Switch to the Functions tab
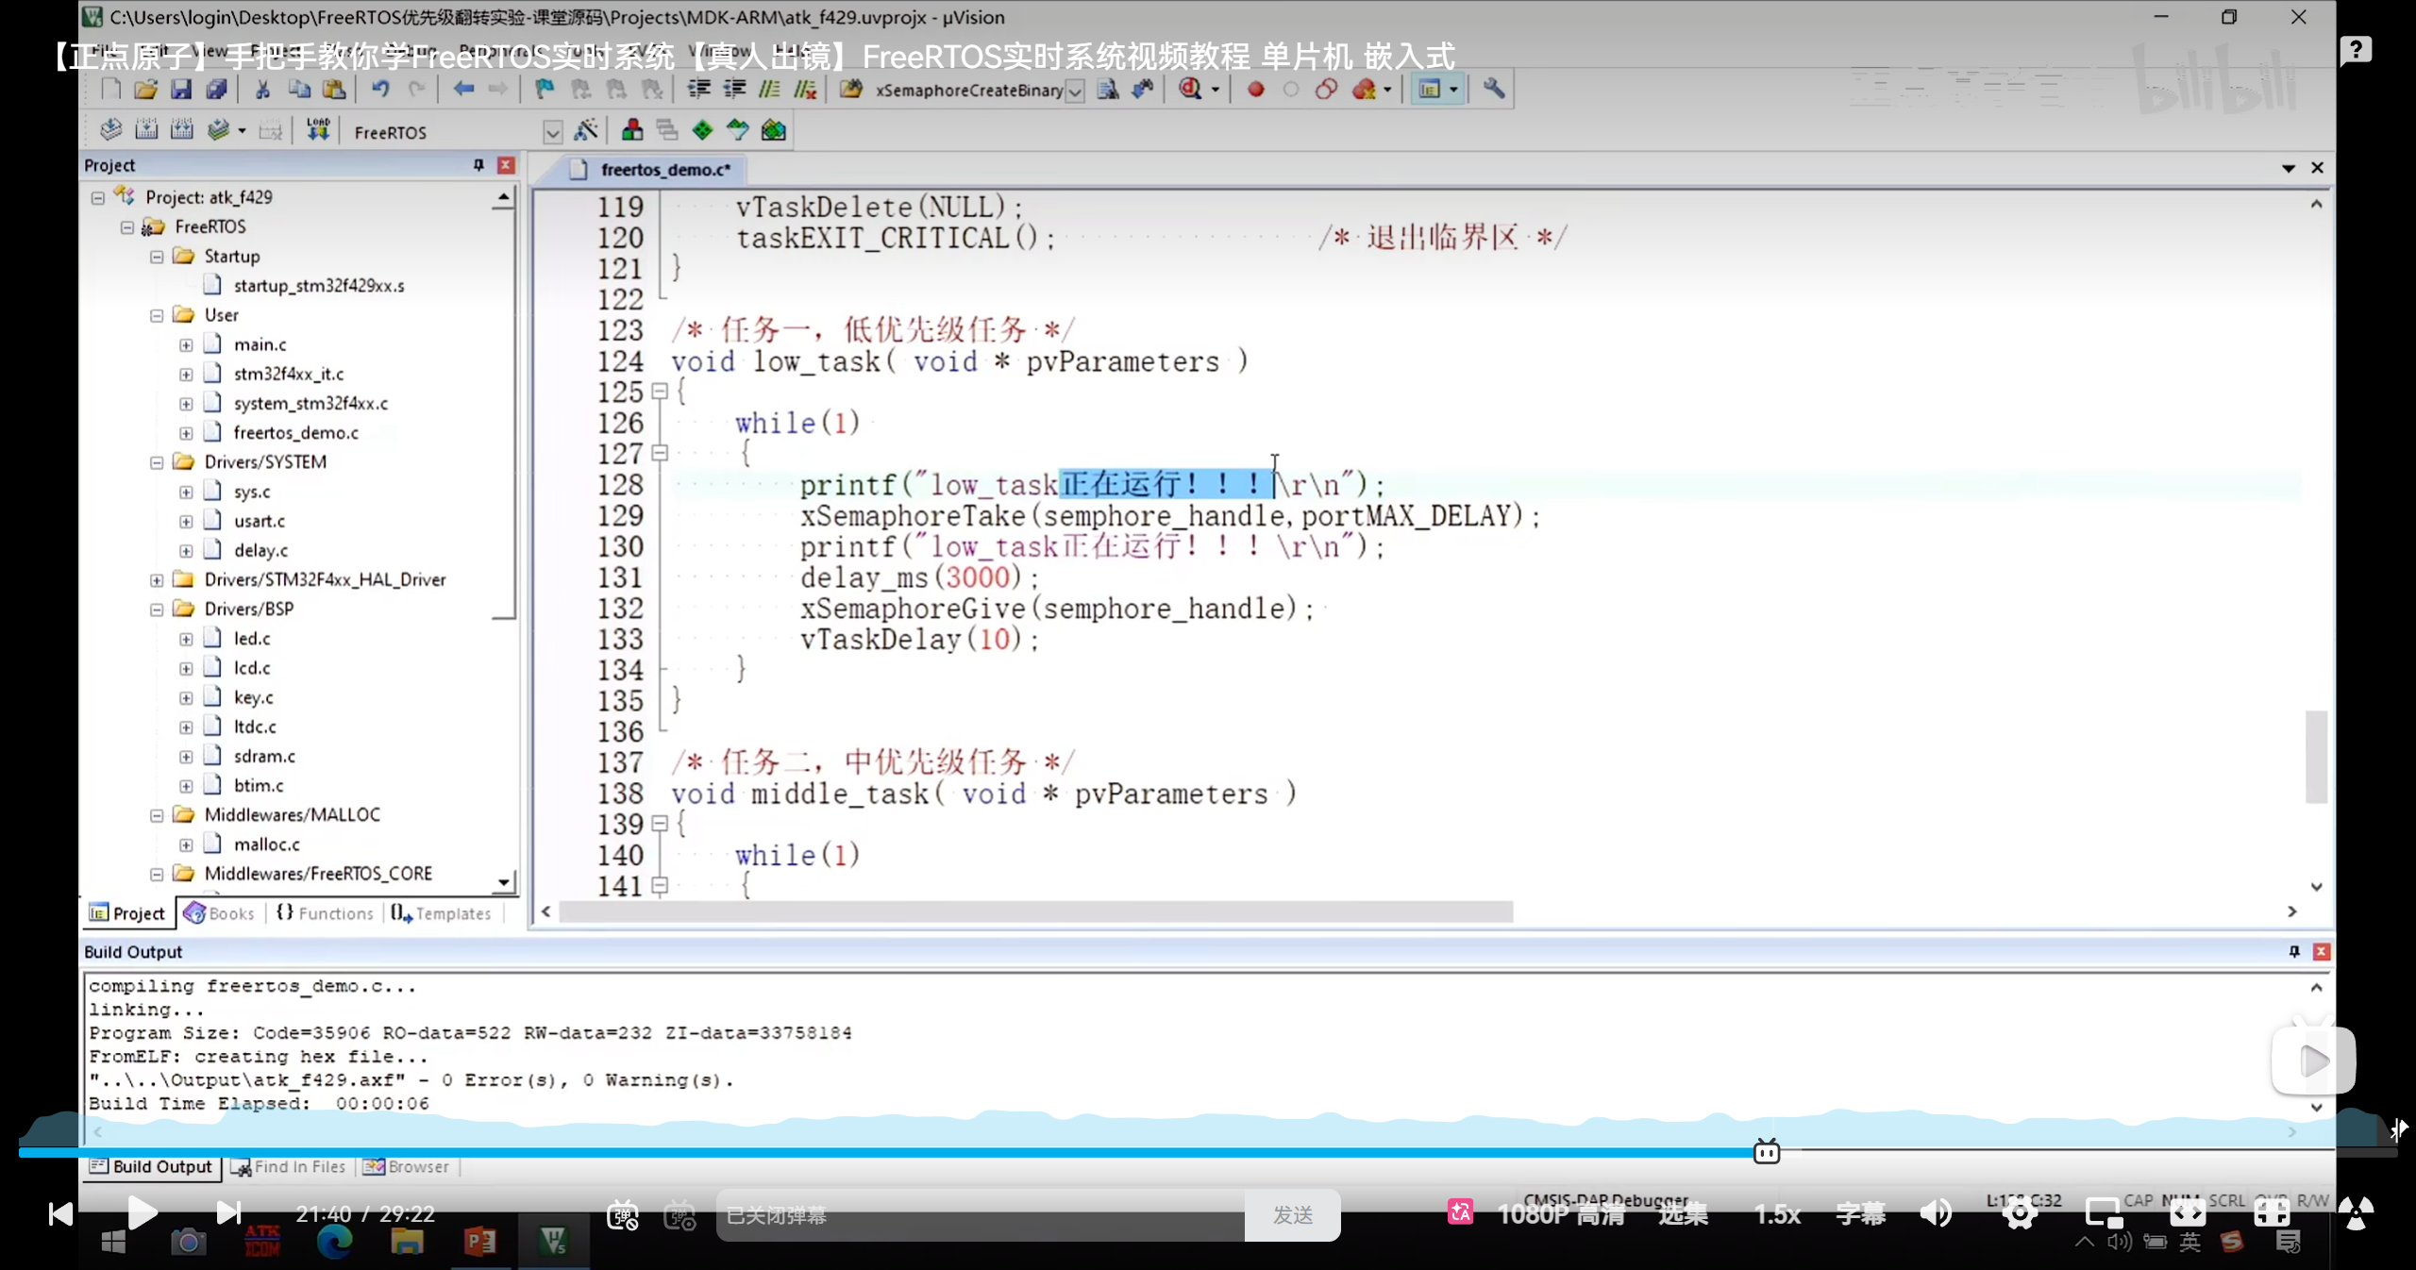This screenshot has width=2416, height=1270. coord(326,913)
